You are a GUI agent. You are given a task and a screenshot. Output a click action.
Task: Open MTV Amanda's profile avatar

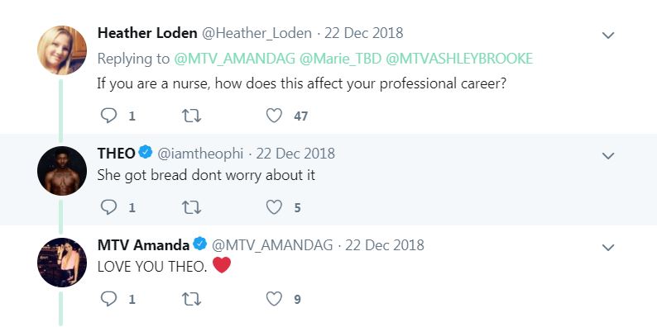(62, 263)
